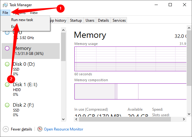Click the Resource Monitor gauge icon
Image resolution: width=192 pixels, height=137 pixels.
coord(40,129)
